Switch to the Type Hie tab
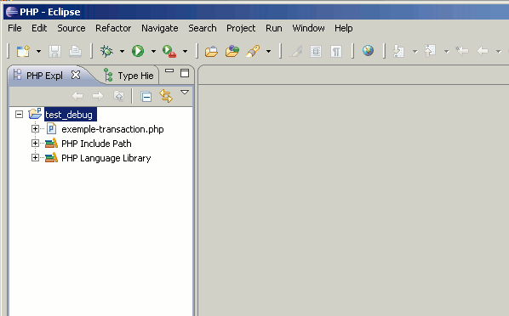Screen dimensions: 509x316 [x=135, y=76]
